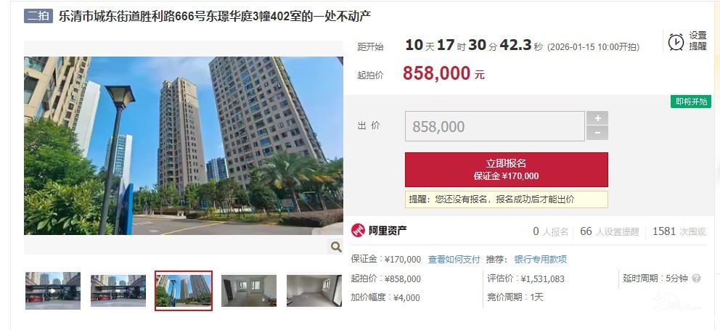Click the property auction title text
The image size is (720, 330).
214,16
